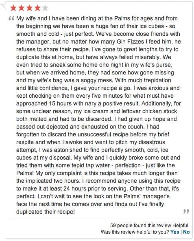
Task: Click the 'Gin Fizzes' sentence in review
Action: point(98,42)
